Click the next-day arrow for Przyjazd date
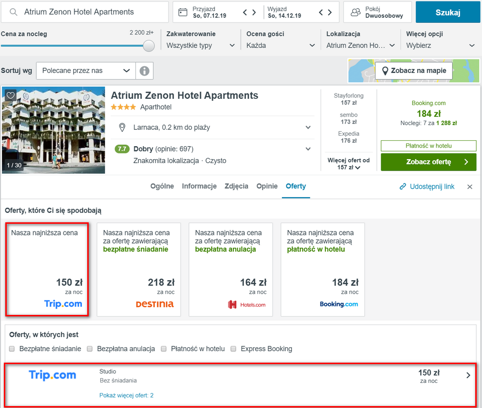Screen dimensions: 482x408 (x=254, y=13)
